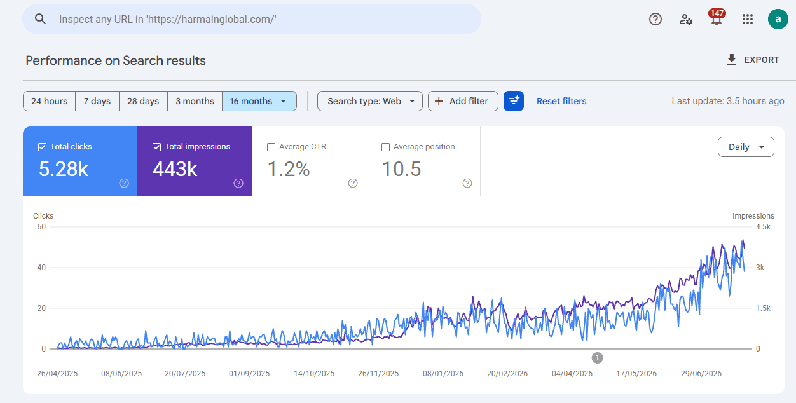
Task: Click the 20 clicks axis label
Action: [x=42, y=308]
